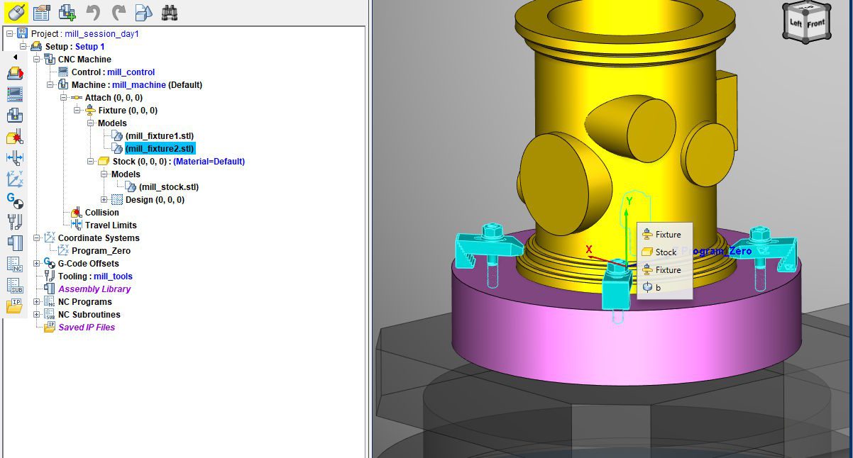Click the Front face of the view cube
853x458 pixels.
[x=815, y=24]
